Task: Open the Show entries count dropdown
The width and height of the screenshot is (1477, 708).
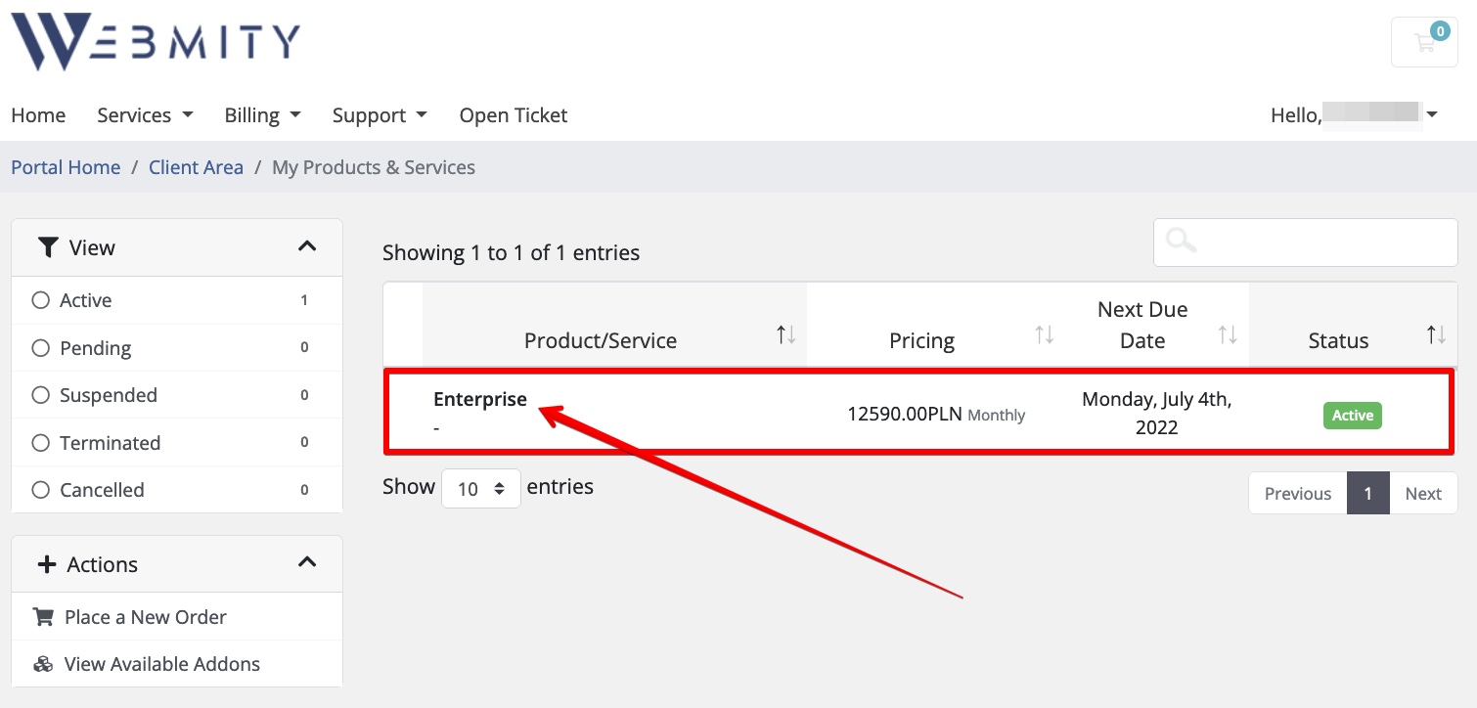Action: pyautogui.click(x=480, y=488)
